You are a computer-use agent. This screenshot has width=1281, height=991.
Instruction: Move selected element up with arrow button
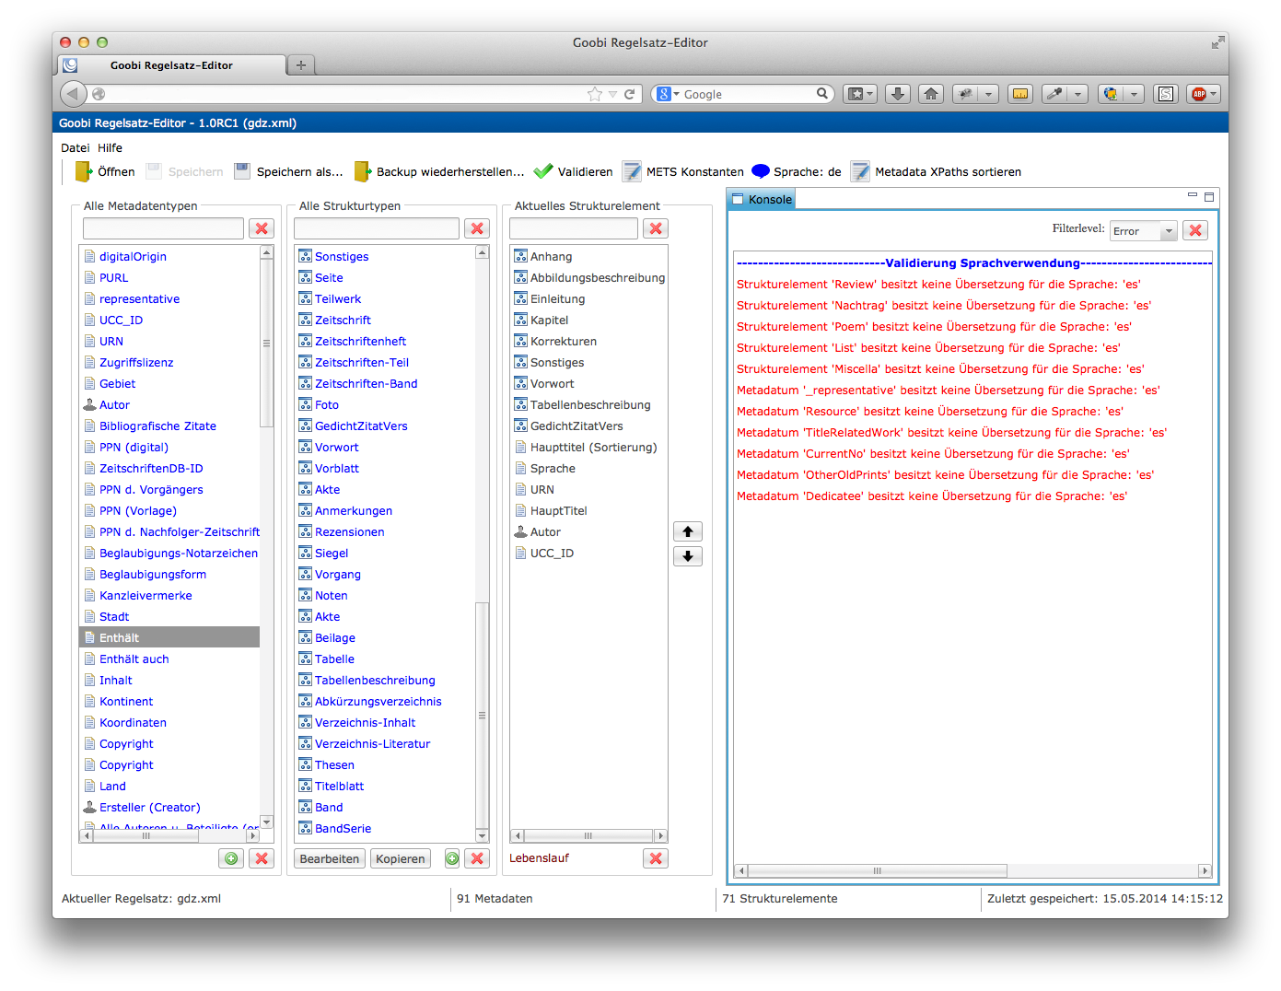click(x=688, y=531)
